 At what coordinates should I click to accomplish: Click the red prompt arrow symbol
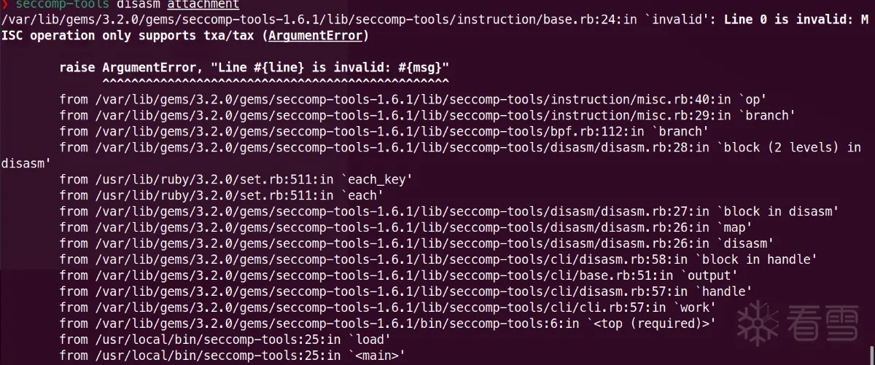tap(5, 4)
